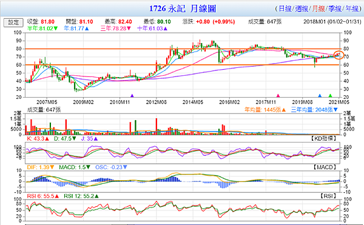Click the 三年 78.28 moving average label
The width and height of the screenshot is (364, 225).
click(x=116, y=29)
